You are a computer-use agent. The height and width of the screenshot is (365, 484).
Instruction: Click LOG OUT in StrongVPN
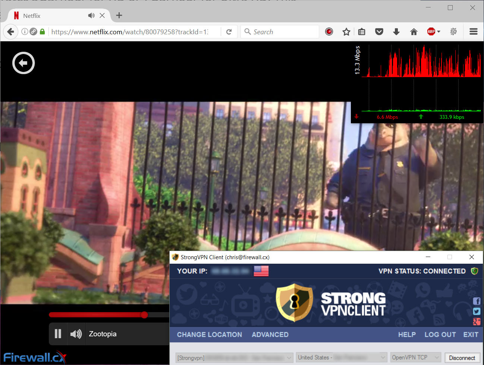[x=440, y=334]
